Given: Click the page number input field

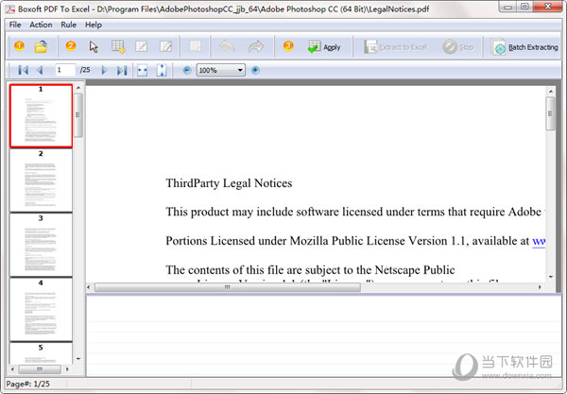Looking at the screenshot, I should tap(65, 70).
